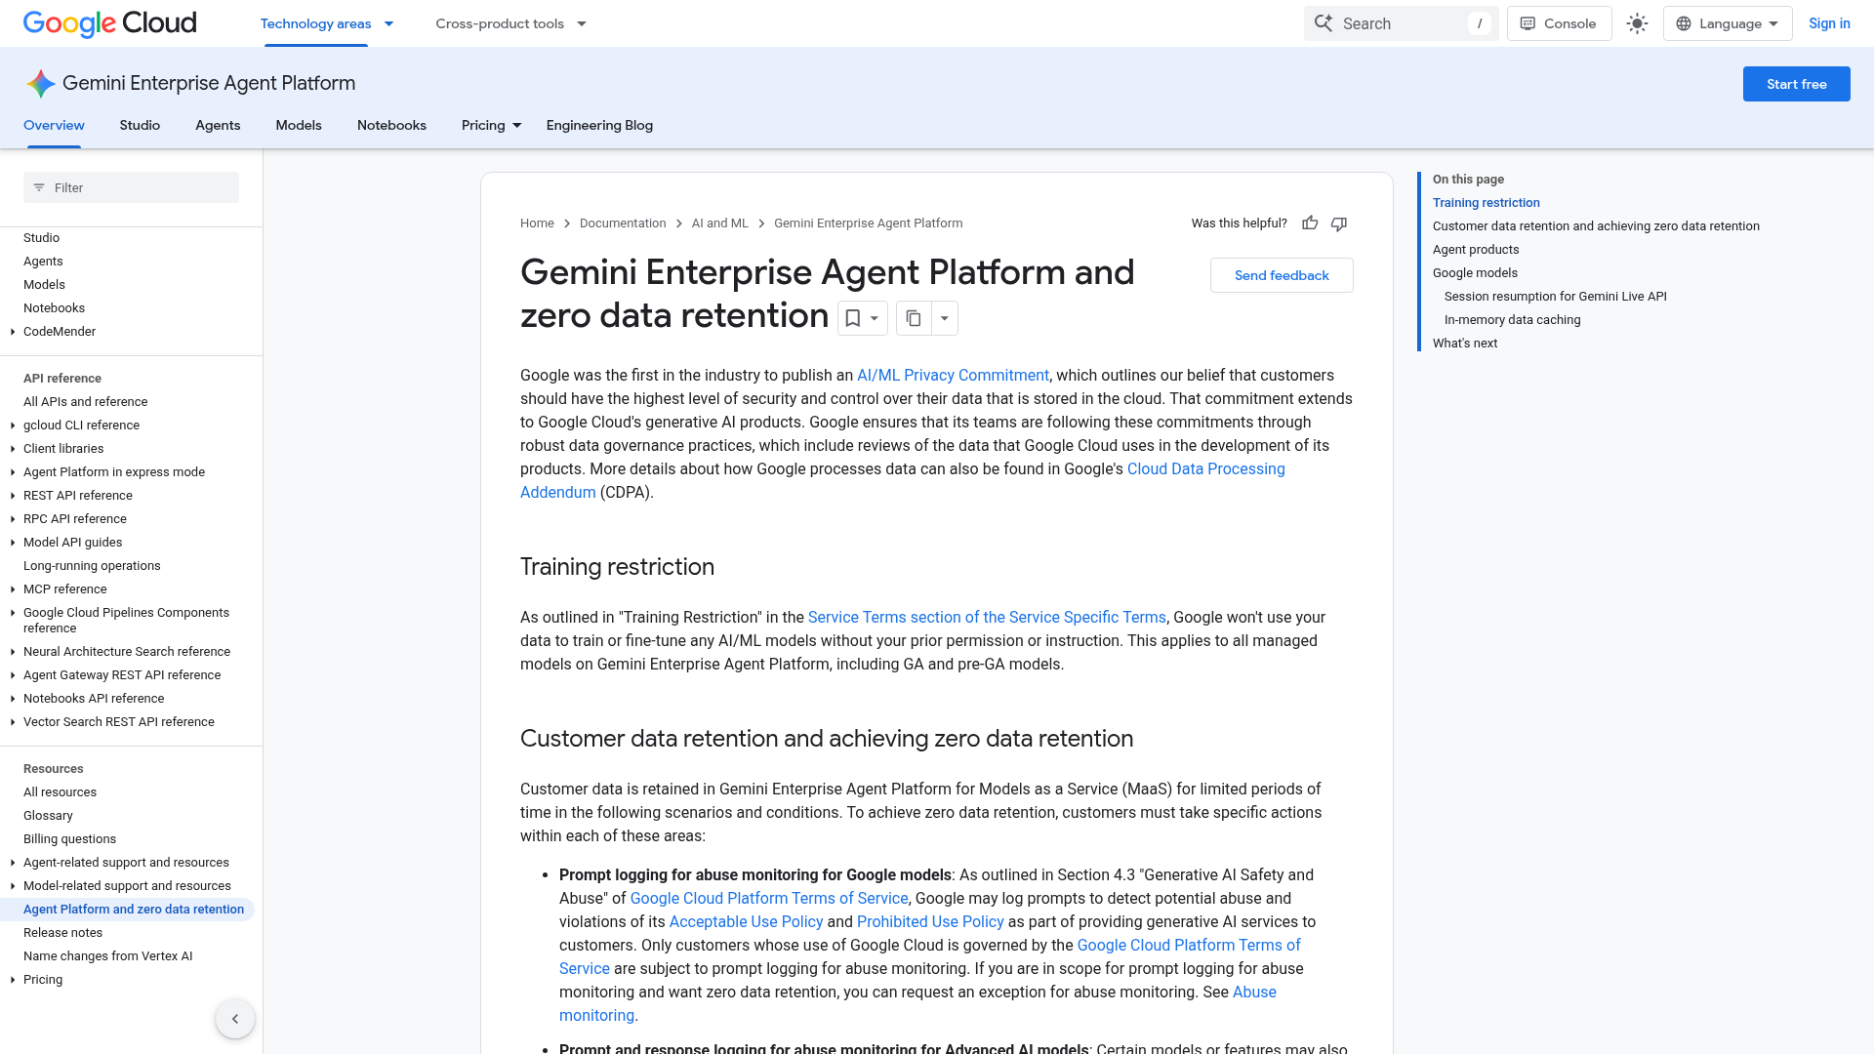Screen dimensions: 1874x1054
Task: Expand REST API reference
Action: 13,496
